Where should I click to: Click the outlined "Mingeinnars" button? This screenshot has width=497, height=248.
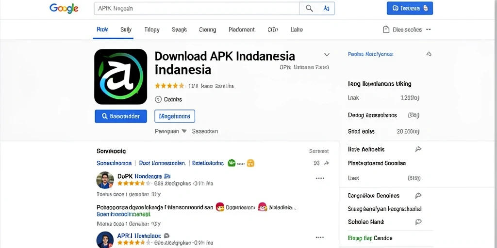click(175, 116)
